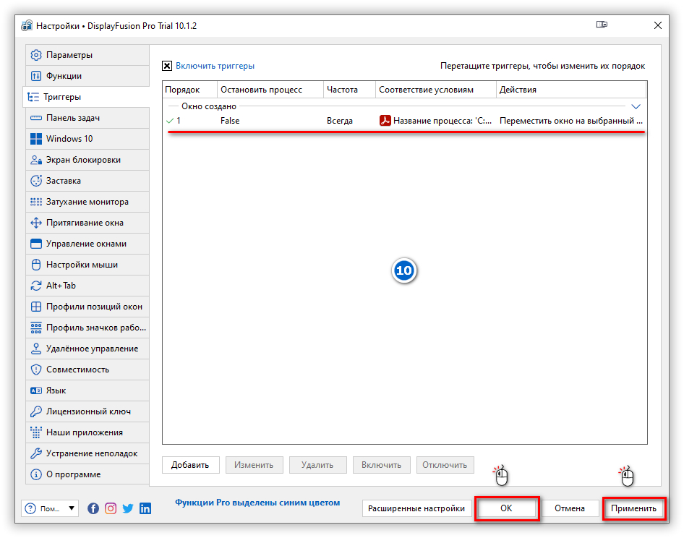Open the Параметры settings section
Viewport: 684px width, 538px height.
[x=87, y=55]
